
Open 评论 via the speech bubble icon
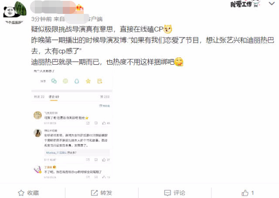point(167,193)
